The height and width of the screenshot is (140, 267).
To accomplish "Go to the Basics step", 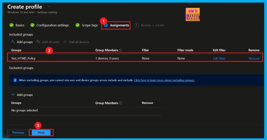I will coord(20,25).
